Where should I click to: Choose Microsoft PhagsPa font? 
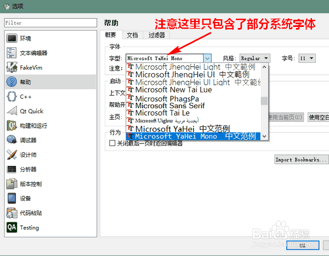(194, 98)
